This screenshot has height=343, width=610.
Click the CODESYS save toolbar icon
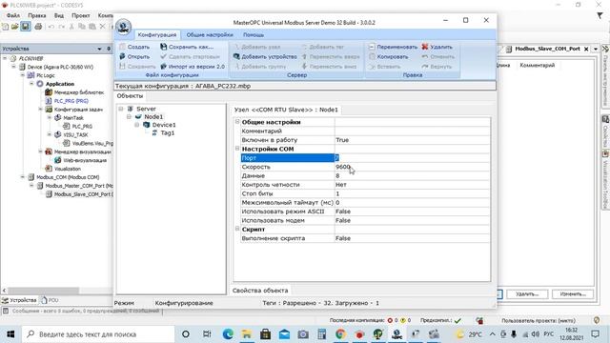(26, 27)
